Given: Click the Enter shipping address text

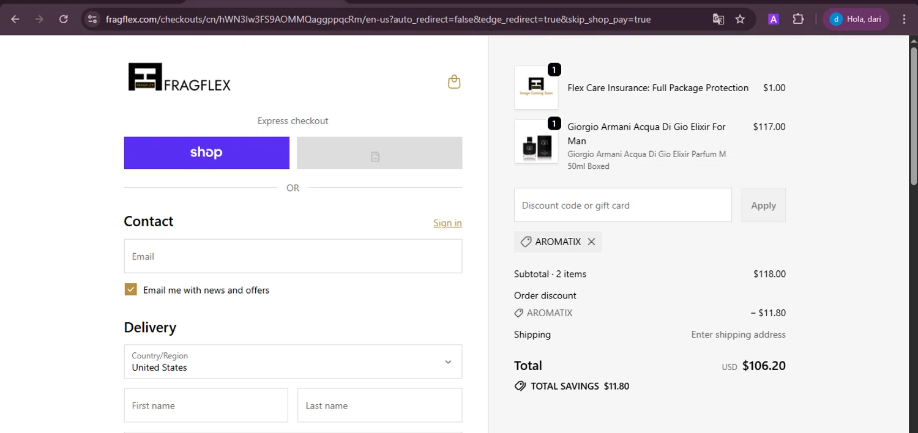Looking at the screenshot, I should tap(738, 335).
